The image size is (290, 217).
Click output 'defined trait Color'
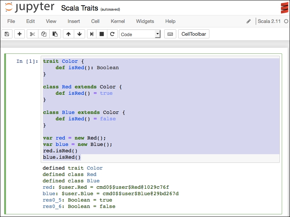click(72, 168)
